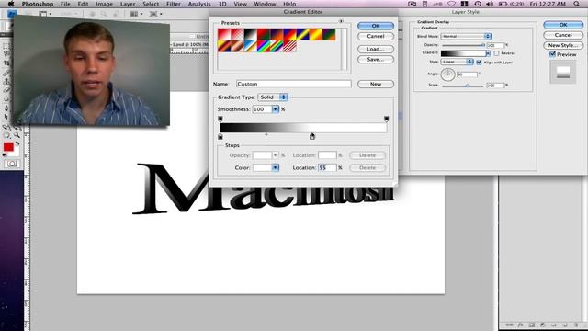Viewport: 588px width, 331px height.
Task: Select the black-to-white gradient preset
Action: click(250, 34)
